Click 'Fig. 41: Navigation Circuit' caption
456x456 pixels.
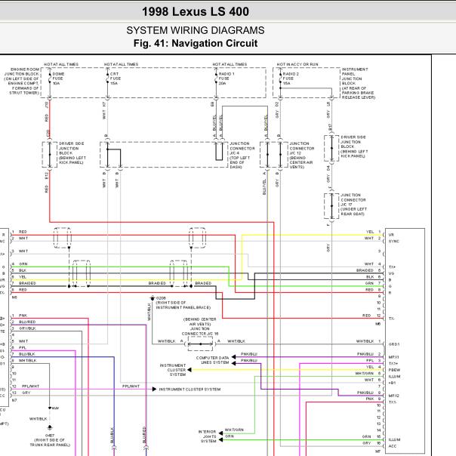point(195,43)
